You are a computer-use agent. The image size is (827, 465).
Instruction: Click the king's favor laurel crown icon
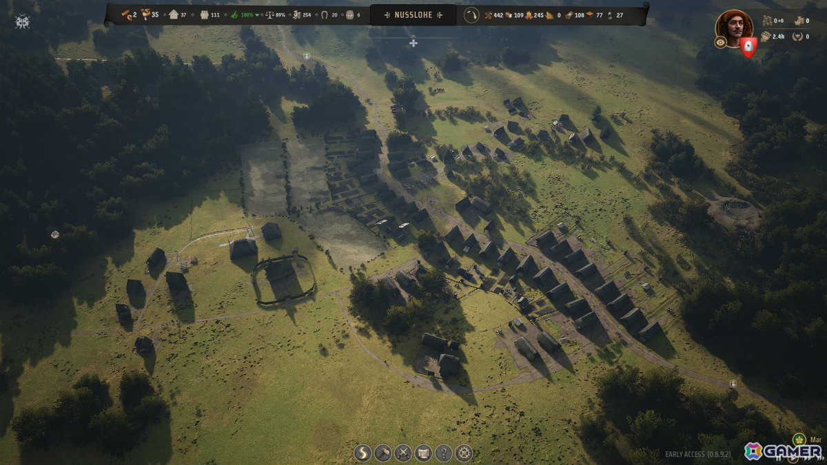798,37
